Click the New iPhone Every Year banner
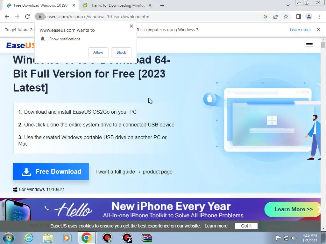 160,210
